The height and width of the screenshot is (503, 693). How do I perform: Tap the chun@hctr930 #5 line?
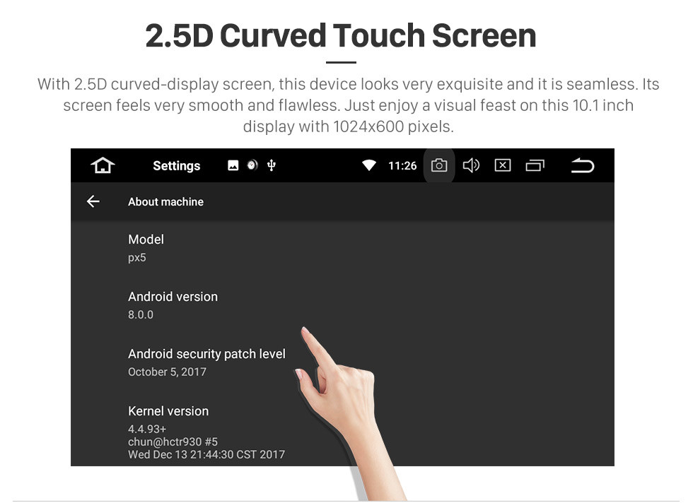(x=173, y=442)
